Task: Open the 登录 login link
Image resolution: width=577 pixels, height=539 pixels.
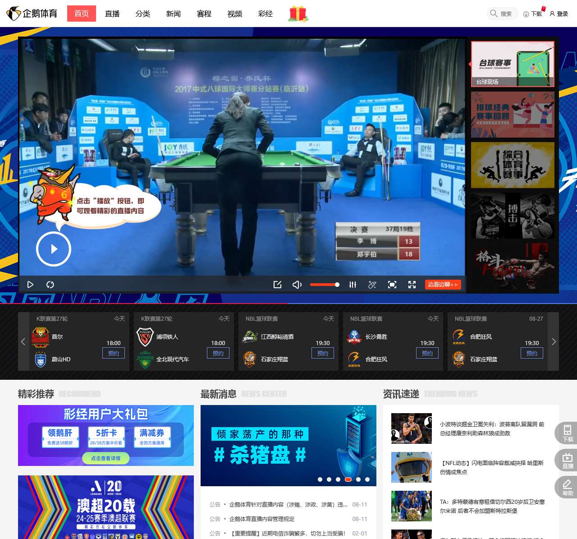Action: coord(559,14)
